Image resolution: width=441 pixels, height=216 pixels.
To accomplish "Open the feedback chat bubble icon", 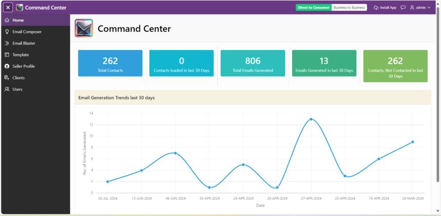I will tap(403, 8).
